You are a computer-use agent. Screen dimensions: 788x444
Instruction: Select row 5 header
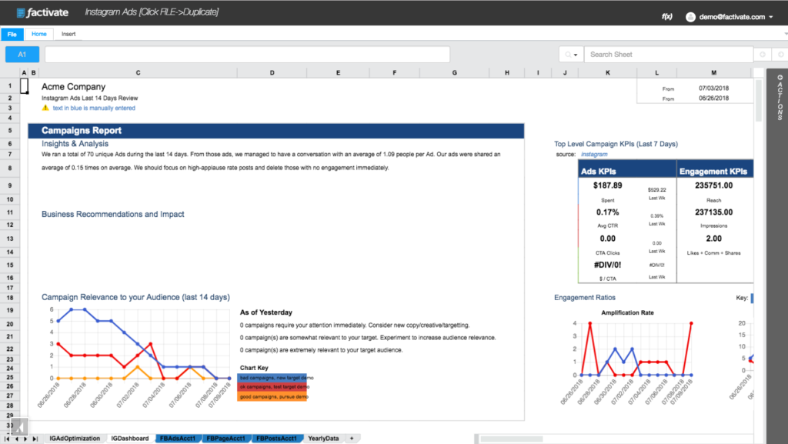pyautogui.click(x=9, y=131)
